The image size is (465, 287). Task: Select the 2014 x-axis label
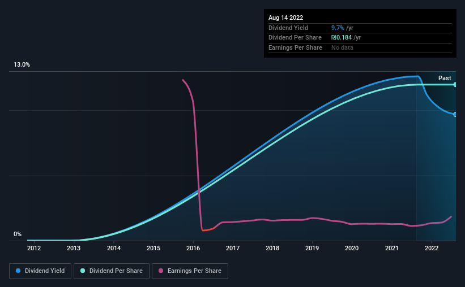pyautogui.click(x=114, y=248)
